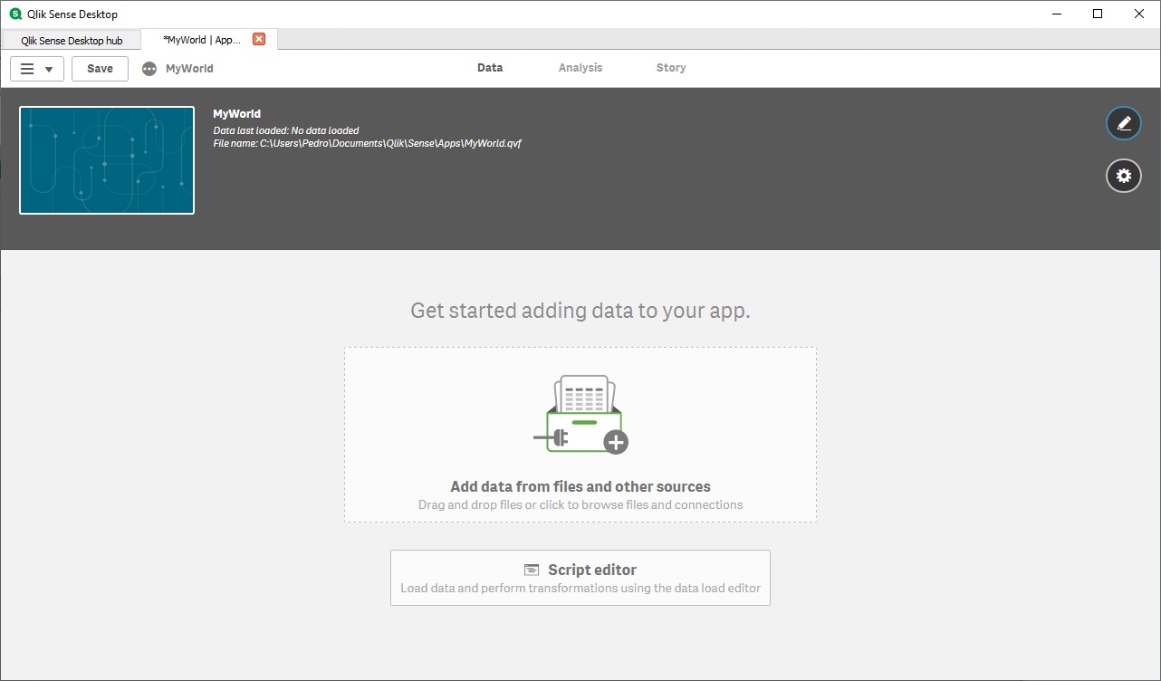The image size is (1161, 681).
Task: Open the navigation hamburger menu dropdown
Action: click(x=37, y=69)
